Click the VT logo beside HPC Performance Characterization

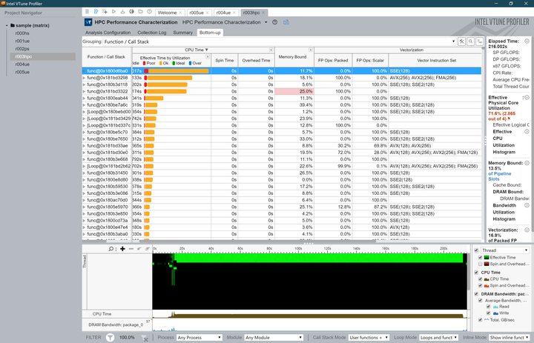coord(88,22)
